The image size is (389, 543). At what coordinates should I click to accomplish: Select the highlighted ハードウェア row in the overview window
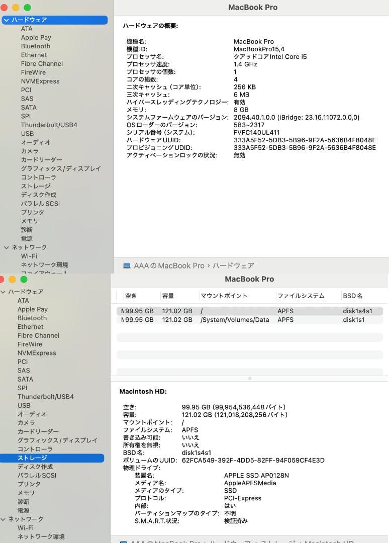click(x=55, y=20)
